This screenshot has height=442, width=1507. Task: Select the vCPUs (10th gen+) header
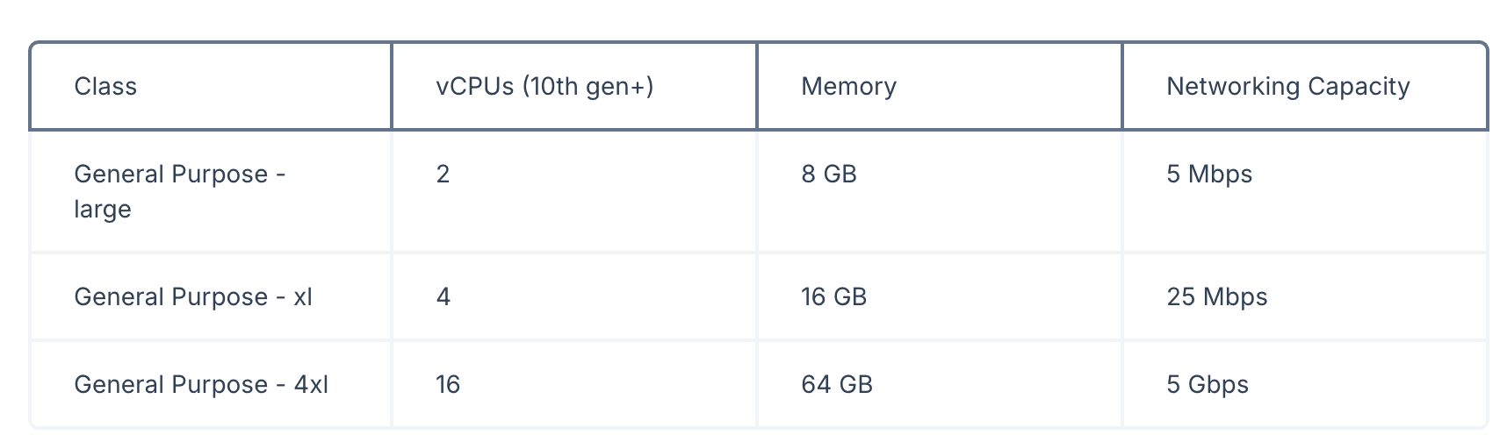(x=574, y=86)
